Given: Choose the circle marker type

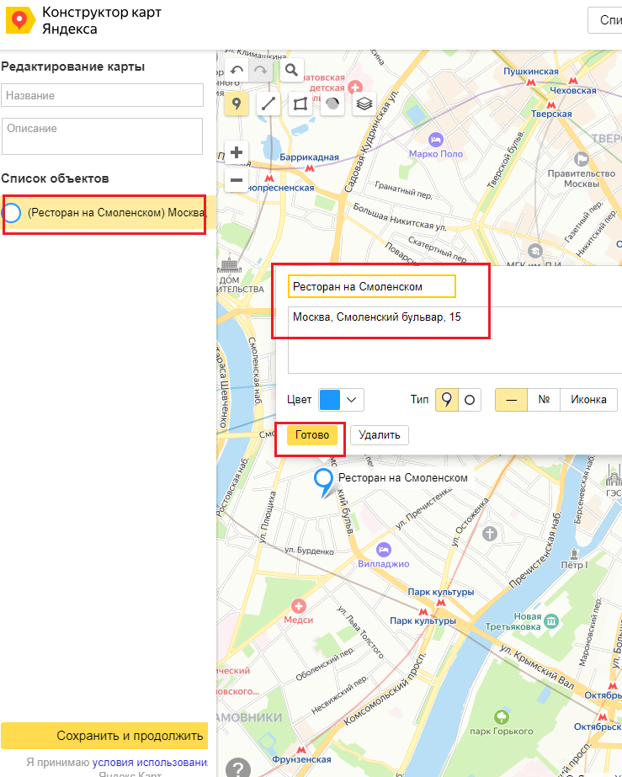Looking at the screenshot, I should (x=470, y=399).
